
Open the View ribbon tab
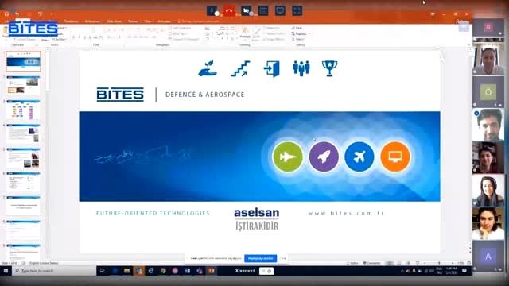pyautogui.click(x=148, y=21)
